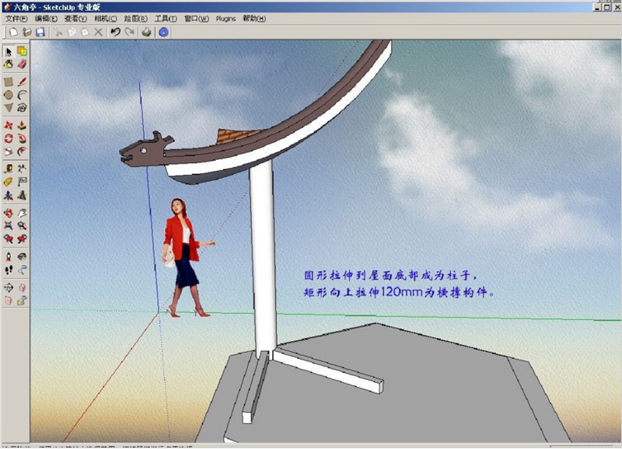Click the Zoom Extents icon

pos(9,225)
